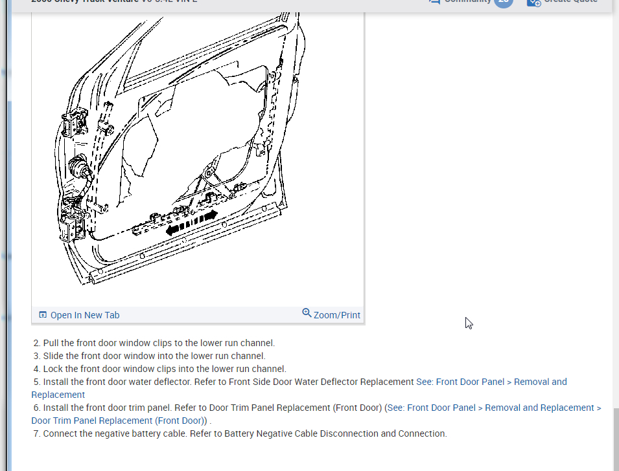Follow step 5 Front Door Panel Removal link
This screenshot has height=471, width=619.
(491, 382)
